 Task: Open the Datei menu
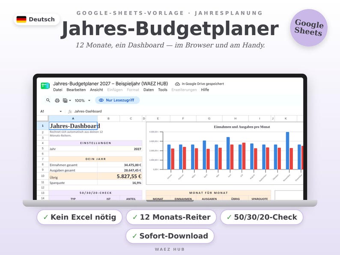tap(58, 90)
